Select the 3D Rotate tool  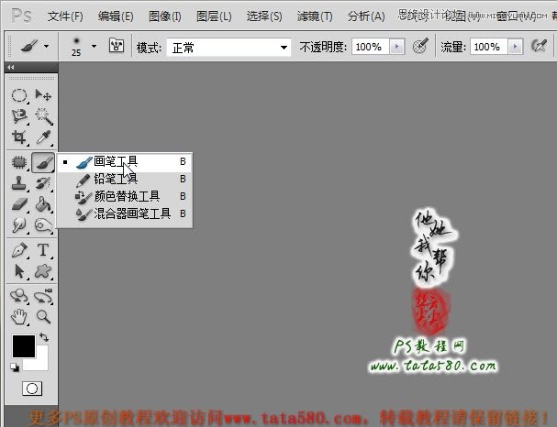tap(19, 296)
